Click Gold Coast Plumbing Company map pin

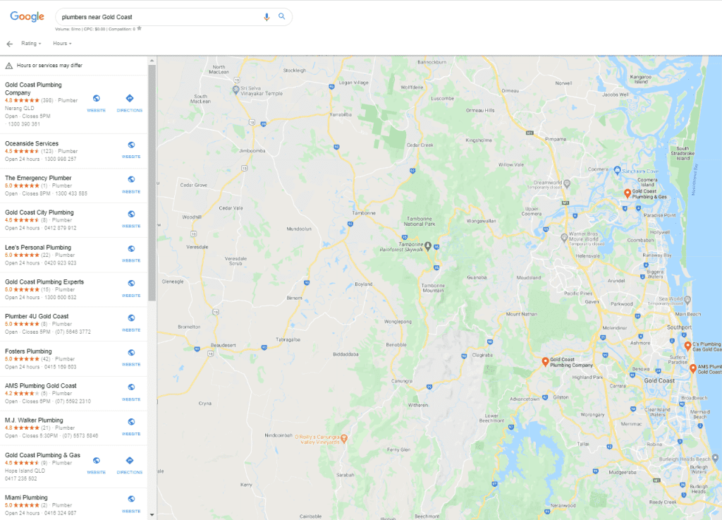coord(545,361)
